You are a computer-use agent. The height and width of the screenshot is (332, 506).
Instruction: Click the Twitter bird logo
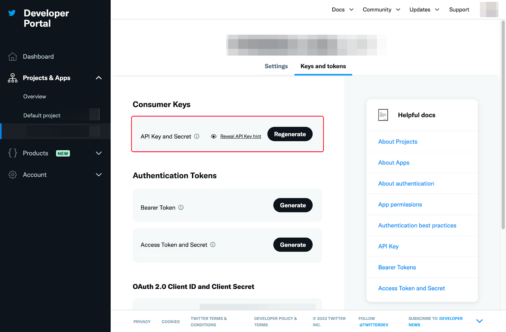pos(12,13)
